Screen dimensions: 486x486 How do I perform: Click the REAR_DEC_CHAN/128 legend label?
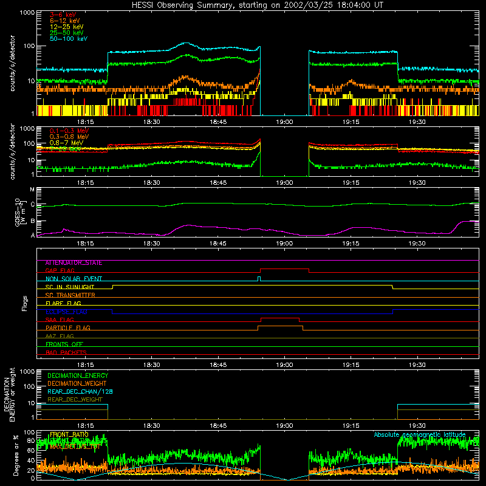click(x=80, y=392)
